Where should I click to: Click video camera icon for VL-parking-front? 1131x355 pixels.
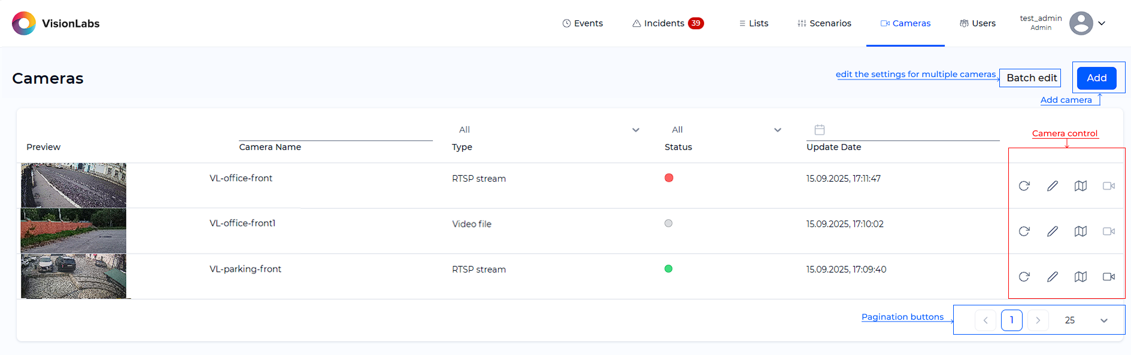point(1108,277)
